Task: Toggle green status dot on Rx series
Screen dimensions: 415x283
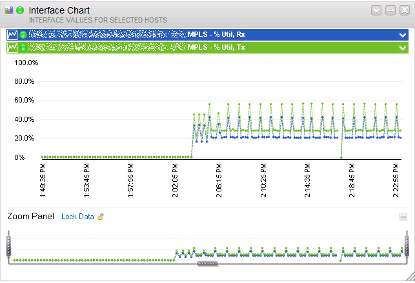Action: click(x=23, y=35)
